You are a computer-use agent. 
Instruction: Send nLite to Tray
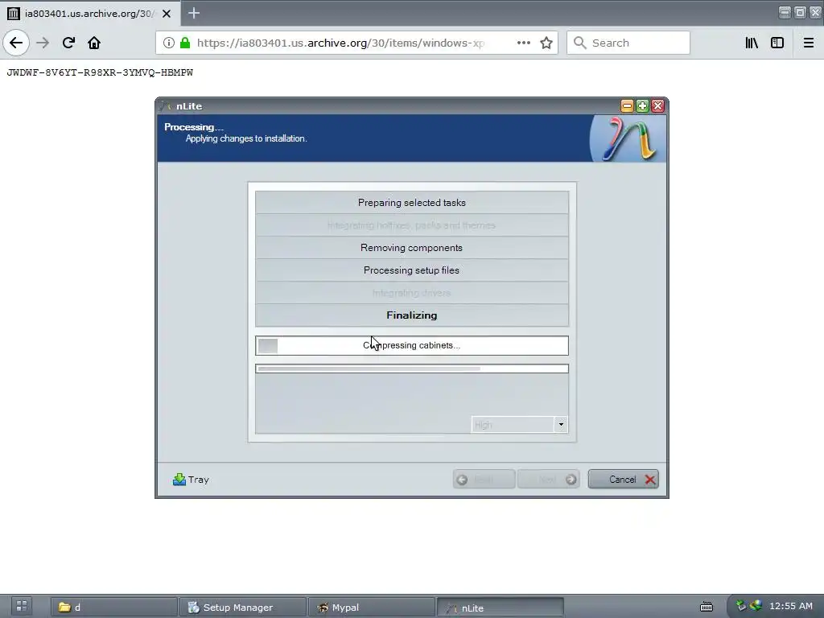click(x=191, y=480)
